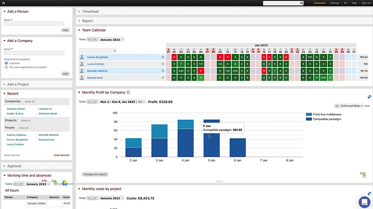Click Clear Recents link

(62, 155)
